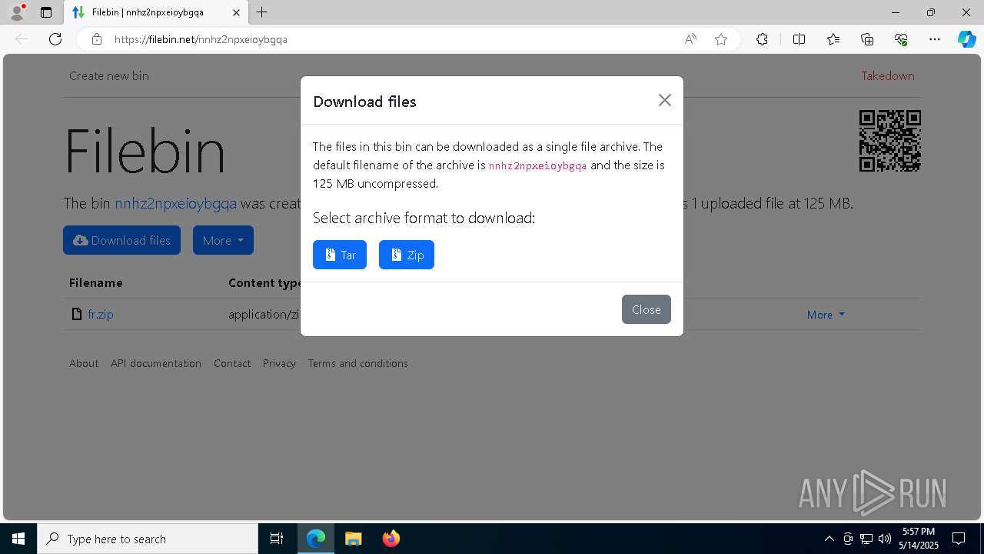
Task: Close Download files dialog with the X icon
Action: pos(665,100)
